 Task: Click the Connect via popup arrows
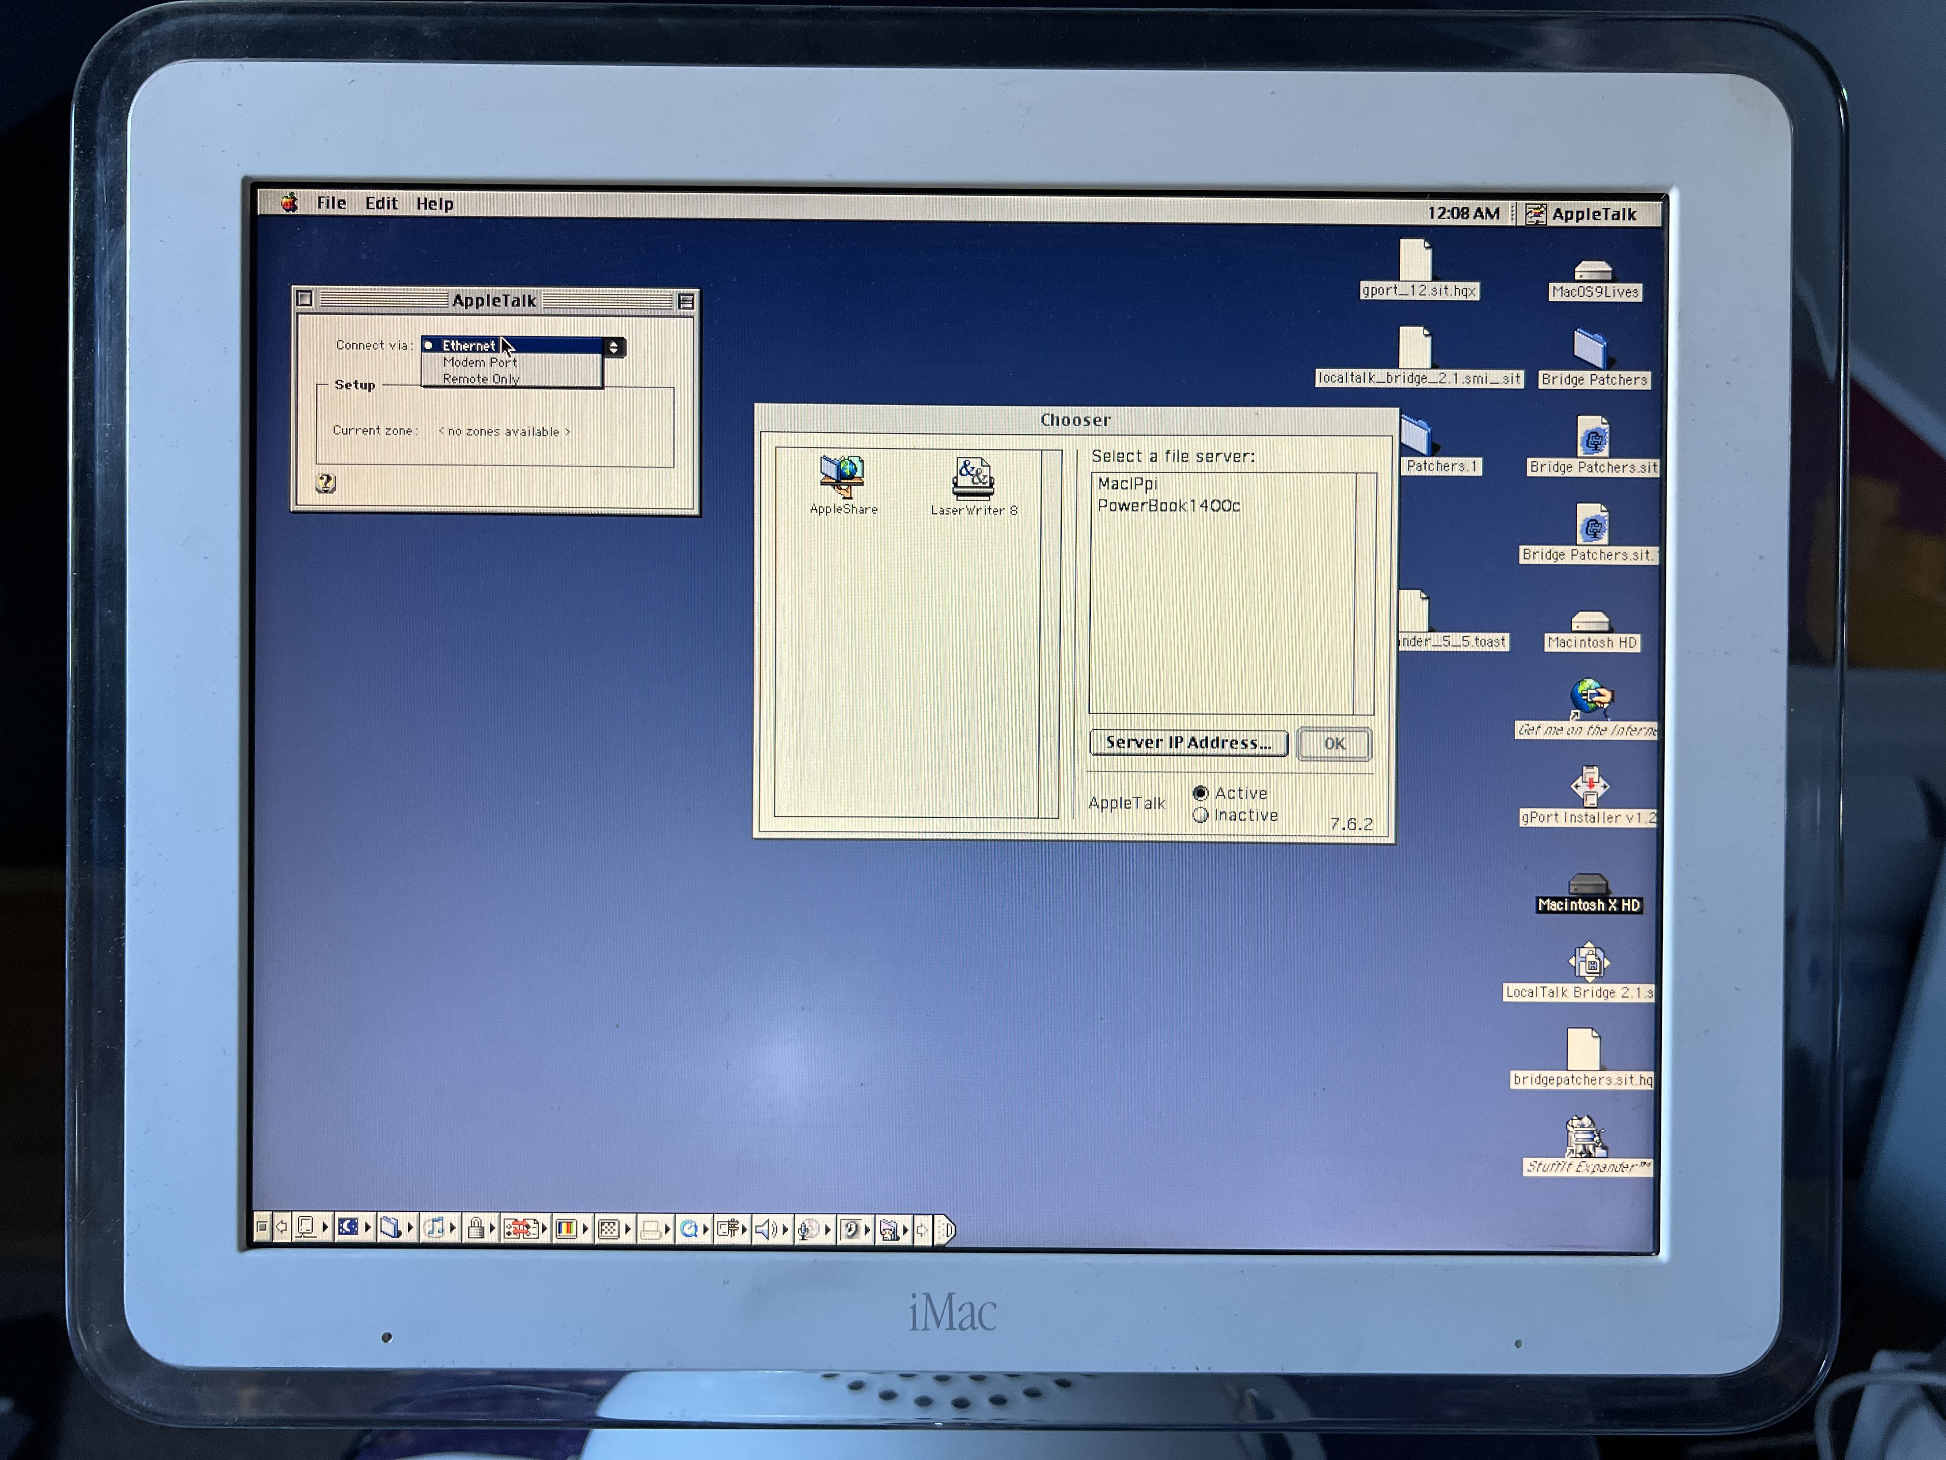614,347
